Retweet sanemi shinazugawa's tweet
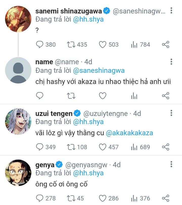 point(71,45)
